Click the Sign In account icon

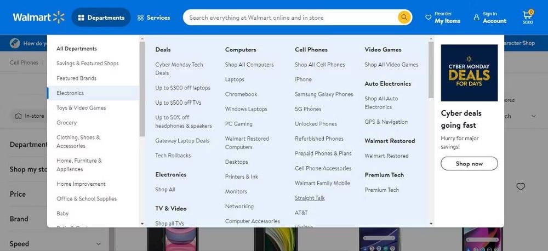(476, 18)
